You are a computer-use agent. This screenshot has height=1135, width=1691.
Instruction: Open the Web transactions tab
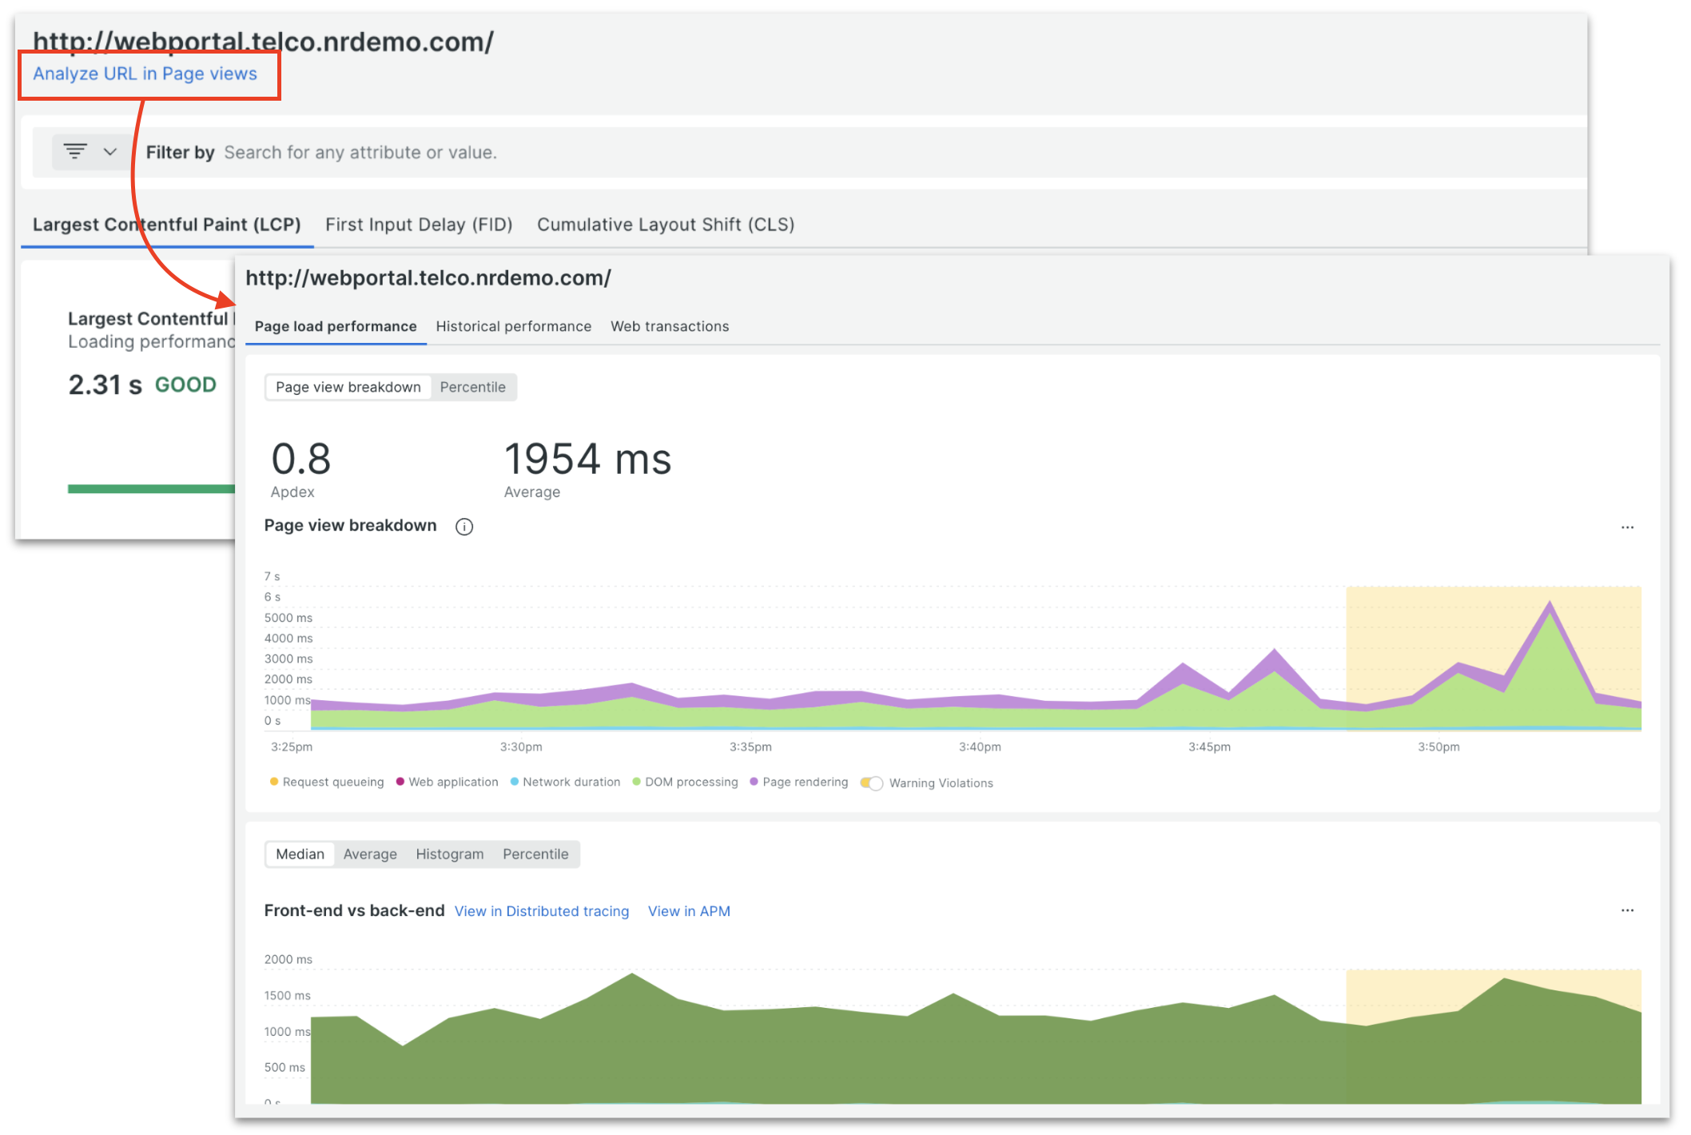[x=670, y=326]
